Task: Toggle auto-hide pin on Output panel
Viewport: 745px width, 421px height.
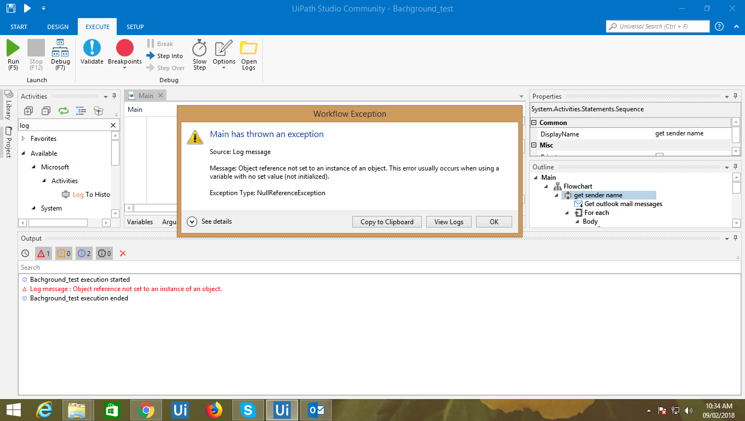Action: [x=735, y=238]
